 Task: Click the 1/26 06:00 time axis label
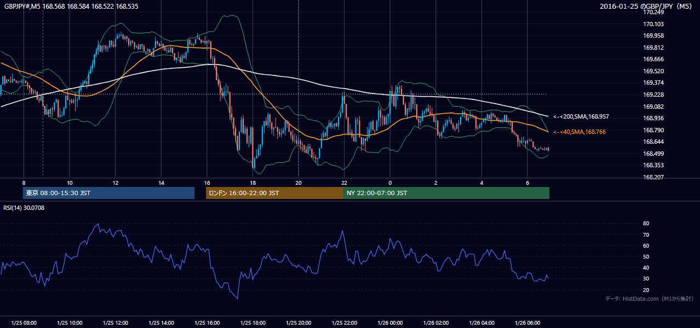(x=527, y=323)
